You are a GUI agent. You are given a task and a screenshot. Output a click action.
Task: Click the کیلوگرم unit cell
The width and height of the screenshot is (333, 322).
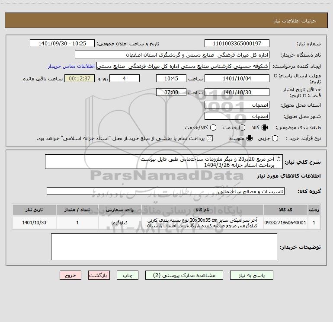coord(120,223)
